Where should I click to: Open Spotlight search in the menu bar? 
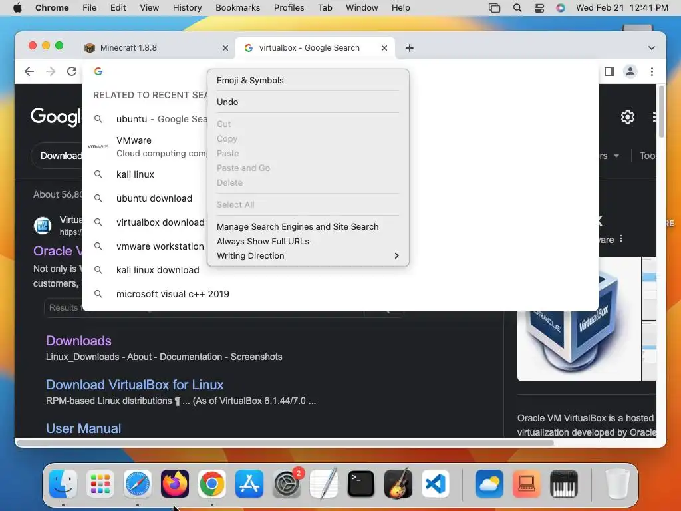coord(517,8)
